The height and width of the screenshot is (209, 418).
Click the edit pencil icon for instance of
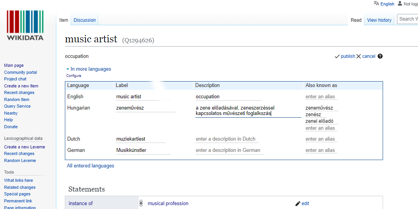(298, 204)
